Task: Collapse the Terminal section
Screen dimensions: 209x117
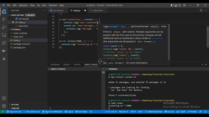Action: pyautogui.click(x=107, y=69)
